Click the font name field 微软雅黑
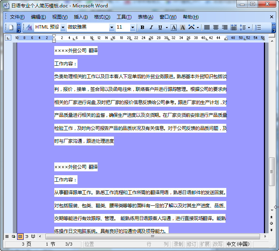Image resolution: width=279 pixels, height=251 pixels. tap(88, 27)
